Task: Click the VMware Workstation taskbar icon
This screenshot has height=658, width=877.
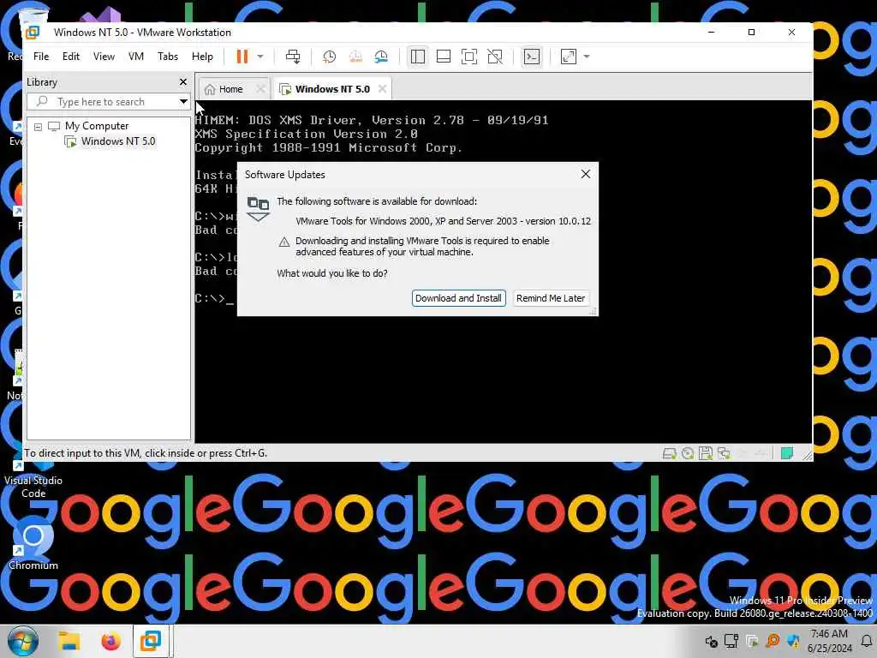Action: [151, 641]
